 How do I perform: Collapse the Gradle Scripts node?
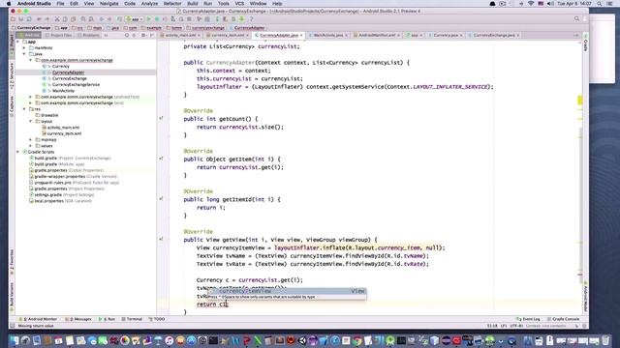click(x=17, y=152)
